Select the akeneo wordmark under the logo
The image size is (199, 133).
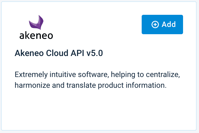(x=36, y=36)
